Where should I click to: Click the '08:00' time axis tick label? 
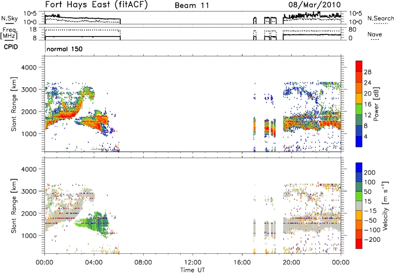[x=143, y=263]
